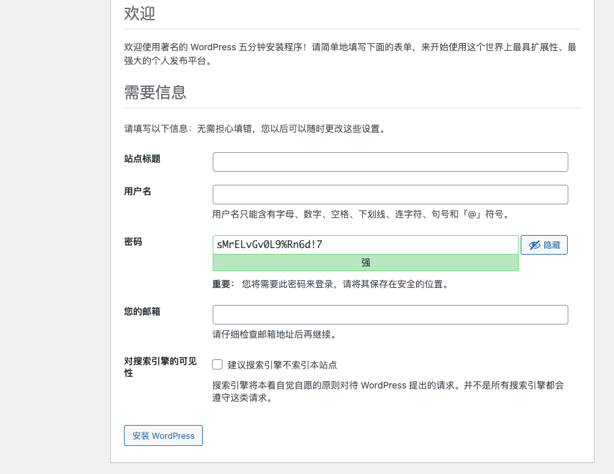Click the 重要 password warning text
The width and height of the screenshot is (614, 474).
[x=331, y=285]
